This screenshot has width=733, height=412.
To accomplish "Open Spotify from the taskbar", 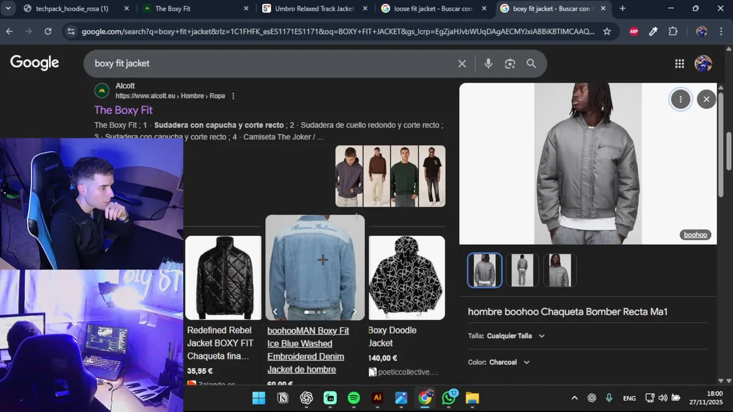I will pyautogui.click(x=354, y=398).
